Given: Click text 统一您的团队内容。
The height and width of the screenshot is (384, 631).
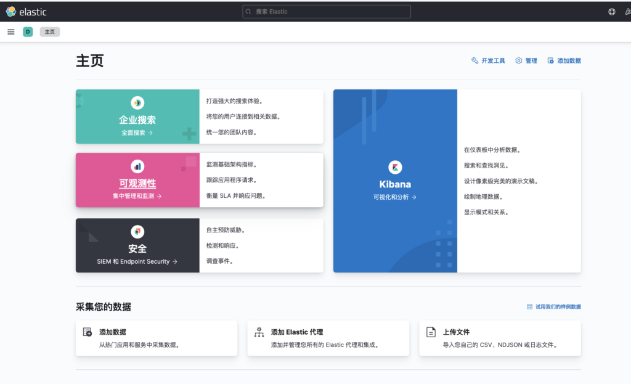Looking at the screenshot, I should (x=232, y=133).
